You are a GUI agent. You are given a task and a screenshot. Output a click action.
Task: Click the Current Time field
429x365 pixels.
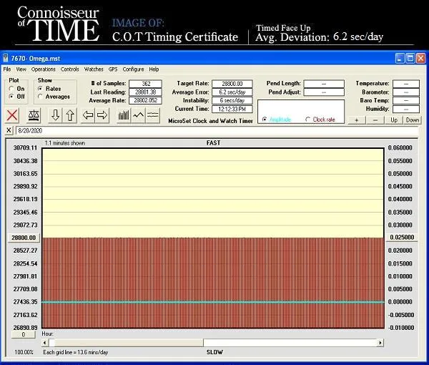point(232,109)
